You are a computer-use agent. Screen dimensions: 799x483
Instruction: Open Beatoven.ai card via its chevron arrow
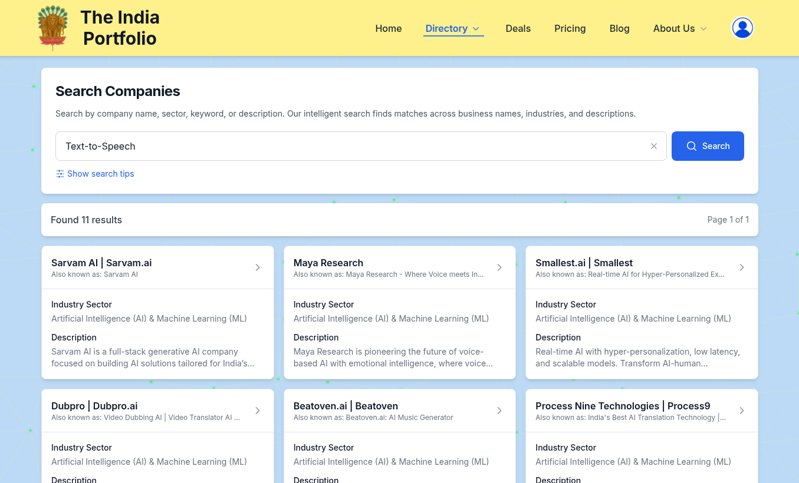[x=499, y=411]
